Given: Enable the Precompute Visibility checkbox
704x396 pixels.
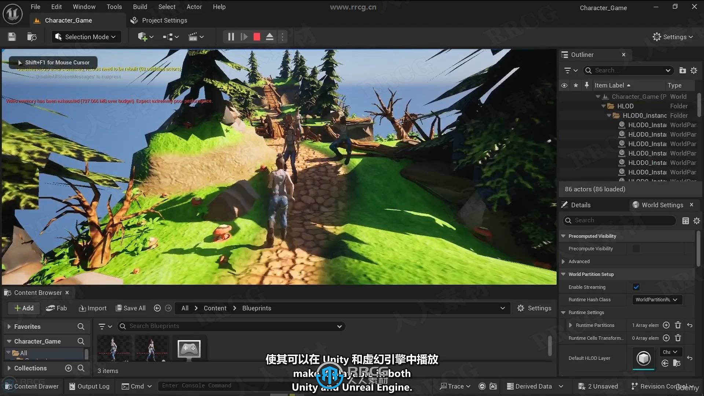Looking at the screenshot, I should tap(636, 249).
